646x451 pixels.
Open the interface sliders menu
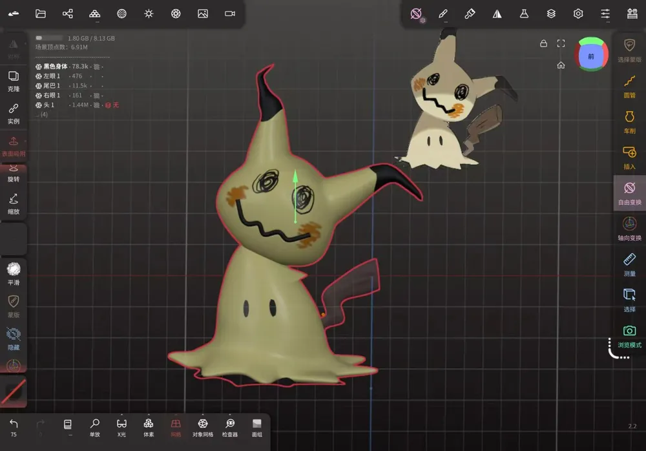coord(605,14)
